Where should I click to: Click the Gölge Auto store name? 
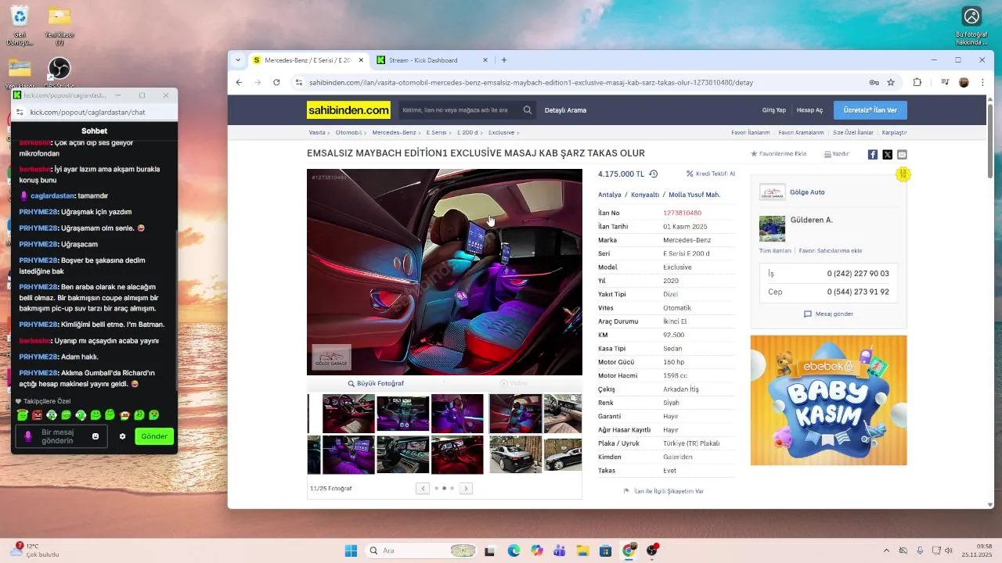point(807,192)
